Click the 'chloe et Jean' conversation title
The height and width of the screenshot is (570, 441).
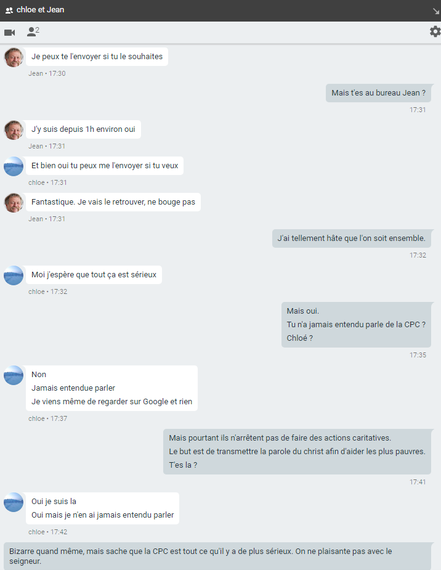(x=40, y=10)
